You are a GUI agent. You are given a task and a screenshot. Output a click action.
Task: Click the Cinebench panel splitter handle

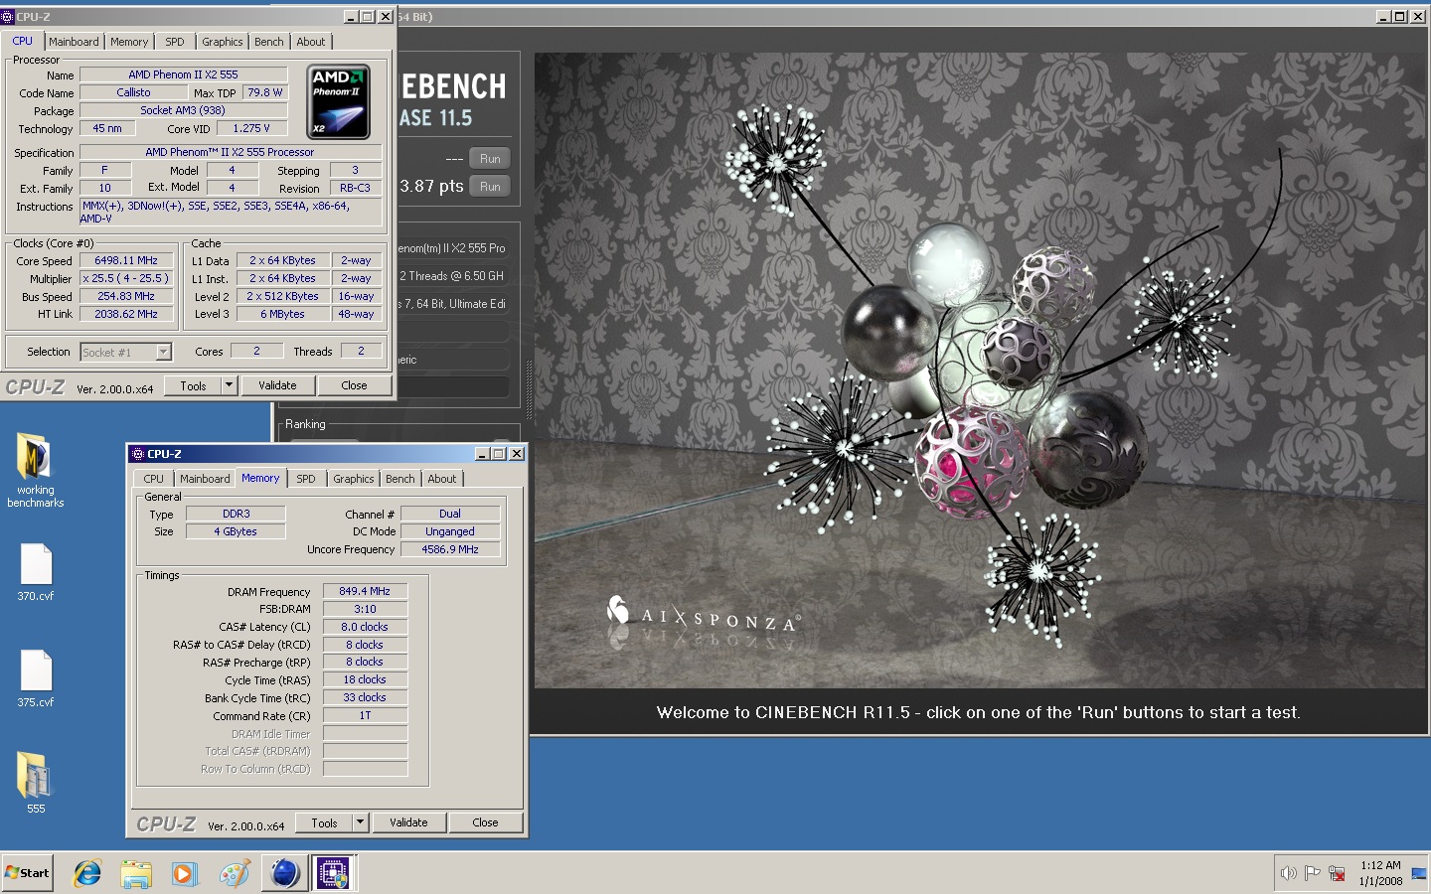click(528, 389)
